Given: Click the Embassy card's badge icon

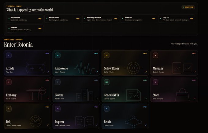Looking at the screenshot, I should pyautogui.click(x=9, y=82).
